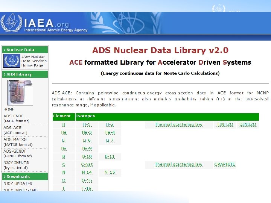Open Thermal scattering law link in H row
This screenshot has height=203, width=271.
coord(178,124)
